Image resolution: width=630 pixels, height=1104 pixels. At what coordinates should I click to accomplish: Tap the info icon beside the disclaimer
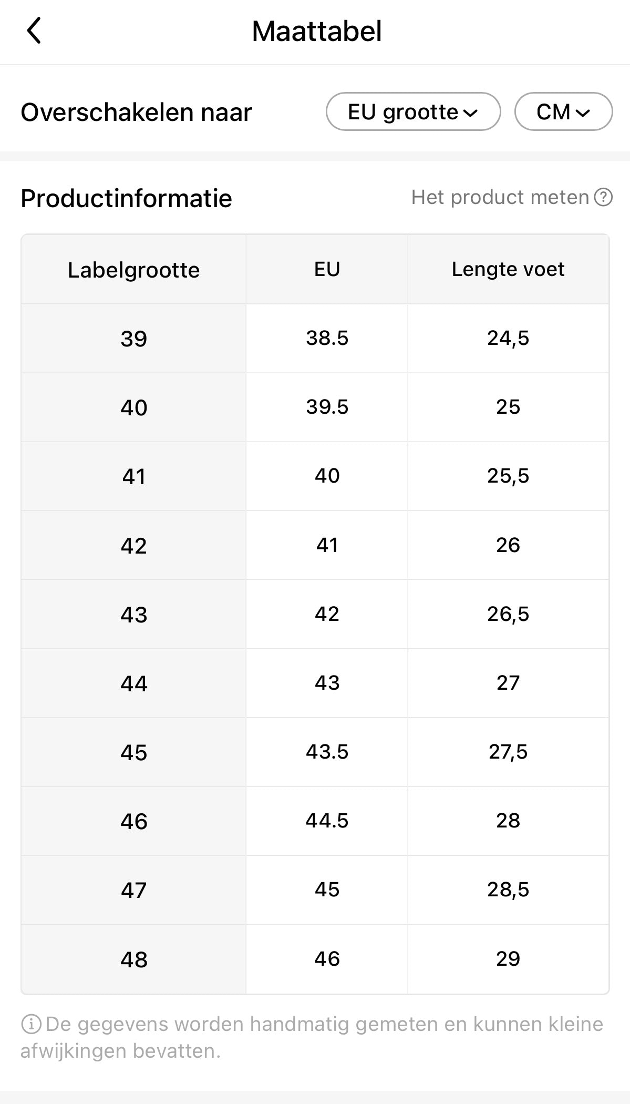tap(31, 1024)
